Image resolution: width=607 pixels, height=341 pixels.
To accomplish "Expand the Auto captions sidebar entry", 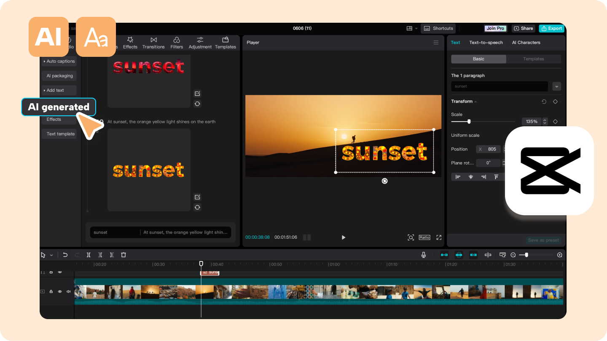I will [59, 61].
